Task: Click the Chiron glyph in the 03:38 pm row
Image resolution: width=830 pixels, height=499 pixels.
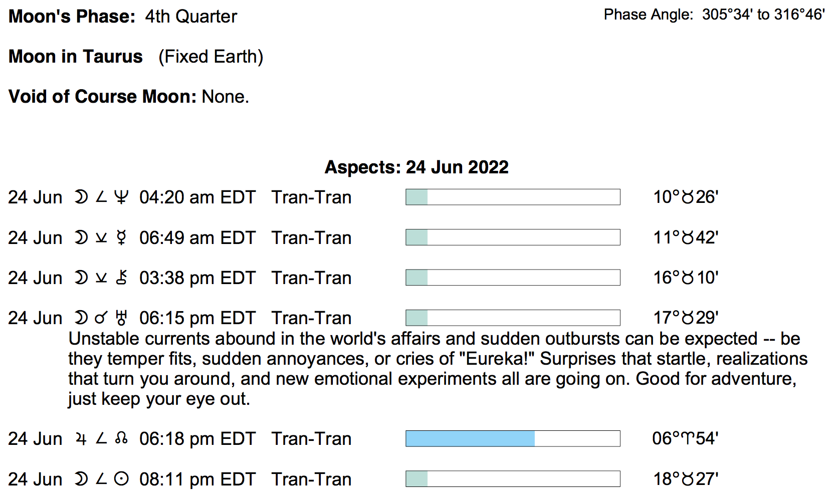Action: coord(121,278)
